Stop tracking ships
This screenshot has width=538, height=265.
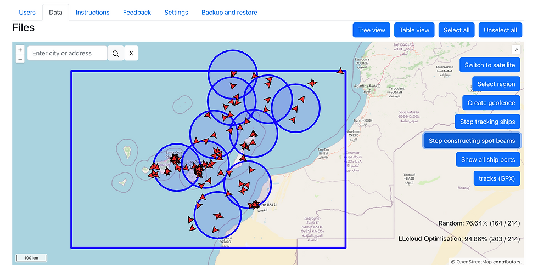point(487,122)
